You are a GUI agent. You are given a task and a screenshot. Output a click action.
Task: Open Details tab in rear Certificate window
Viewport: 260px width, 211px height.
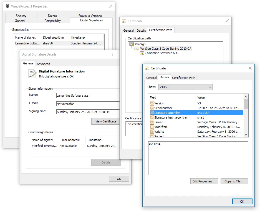click(x=141, y=31)
